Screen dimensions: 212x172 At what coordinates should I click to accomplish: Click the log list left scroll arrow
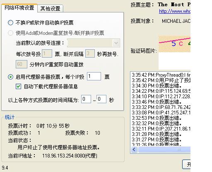(x=134, y=149)
